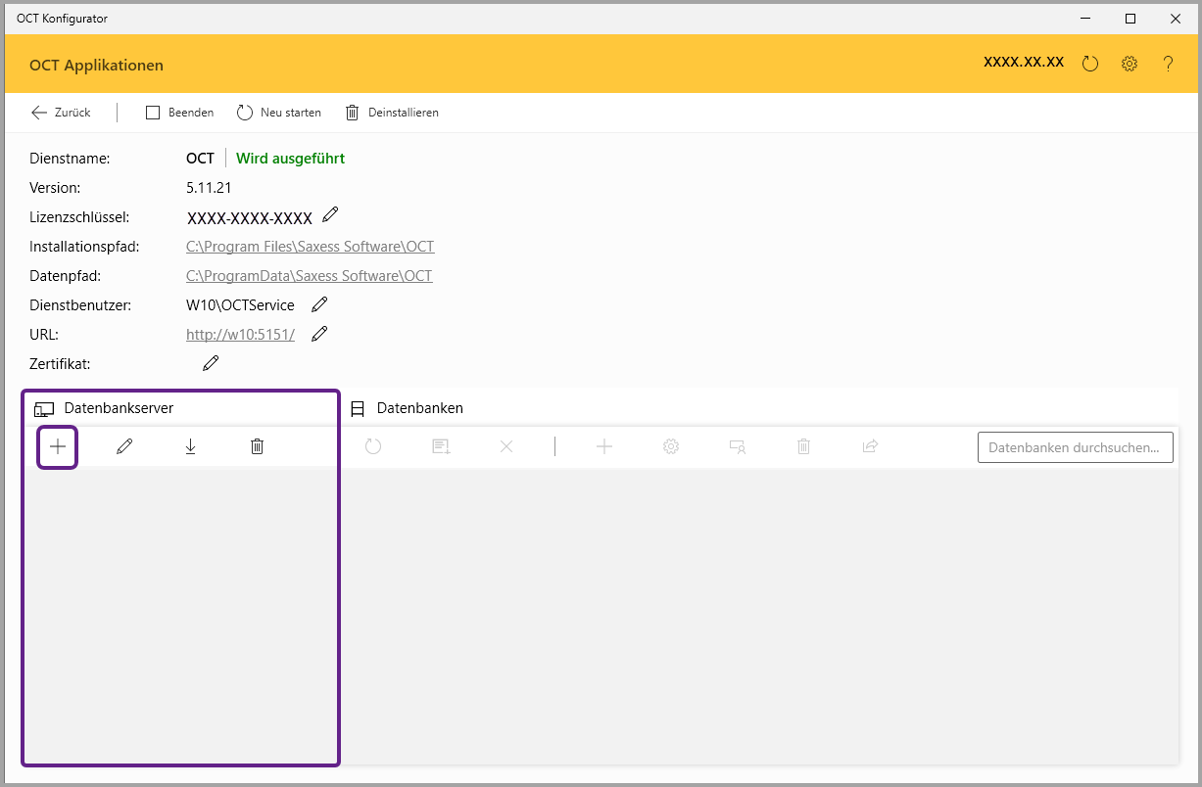Viewport: 1202px width, 787px height.
Task: Open settings gear in the yellow header
Action: coord(1130,64)
